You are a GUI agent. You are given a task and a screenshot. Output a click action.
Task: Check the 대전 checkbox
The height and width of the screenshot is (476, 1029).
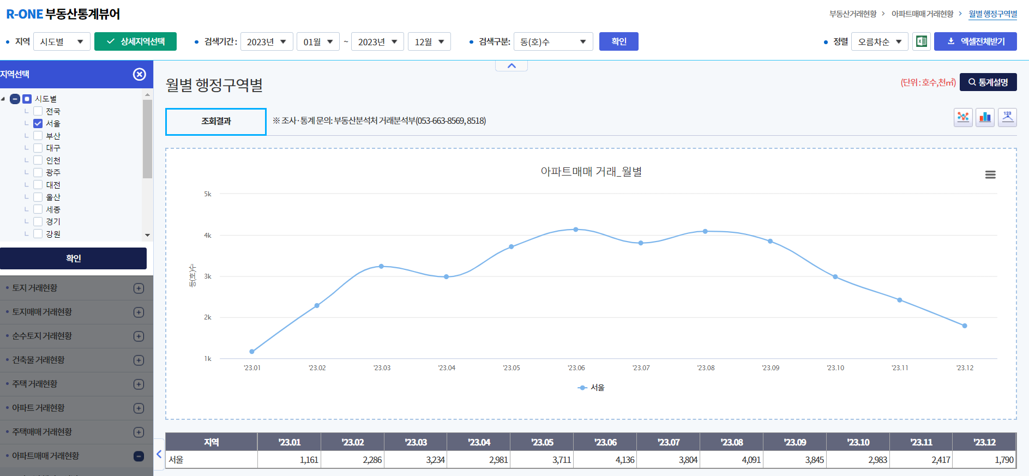point(38,185)
